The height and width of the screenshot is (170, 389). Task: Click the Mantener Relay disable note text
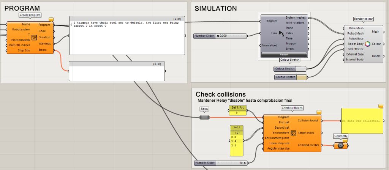click(245, 101)
